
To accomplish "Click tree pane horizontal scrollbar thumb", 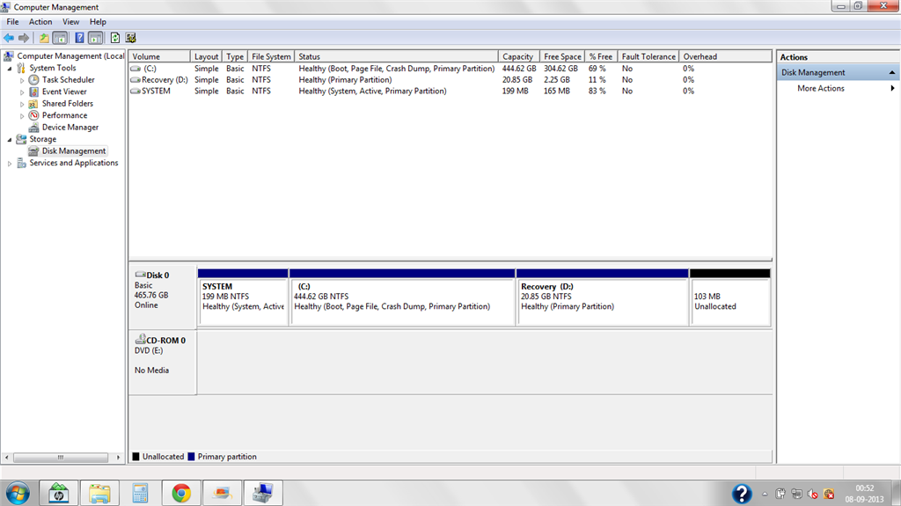I will 61,458.
